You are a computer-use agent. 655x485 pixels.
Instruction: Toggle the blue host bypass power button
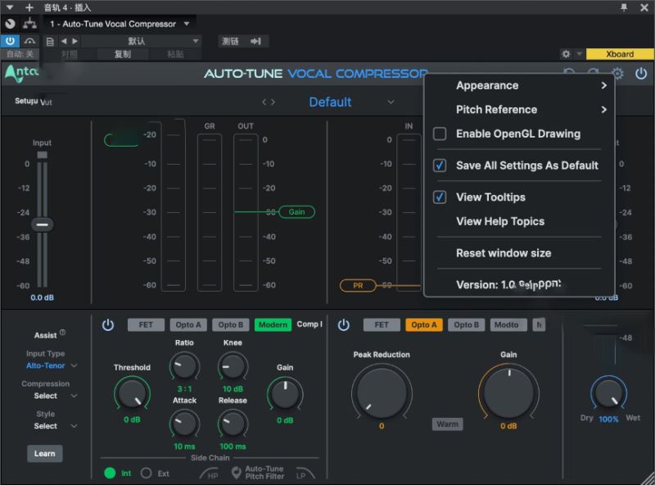point(10,41)
